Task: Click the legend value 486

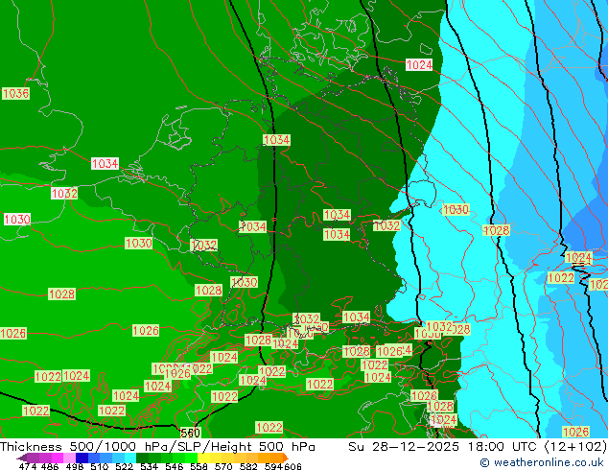Action: click(x=50, y=466)
